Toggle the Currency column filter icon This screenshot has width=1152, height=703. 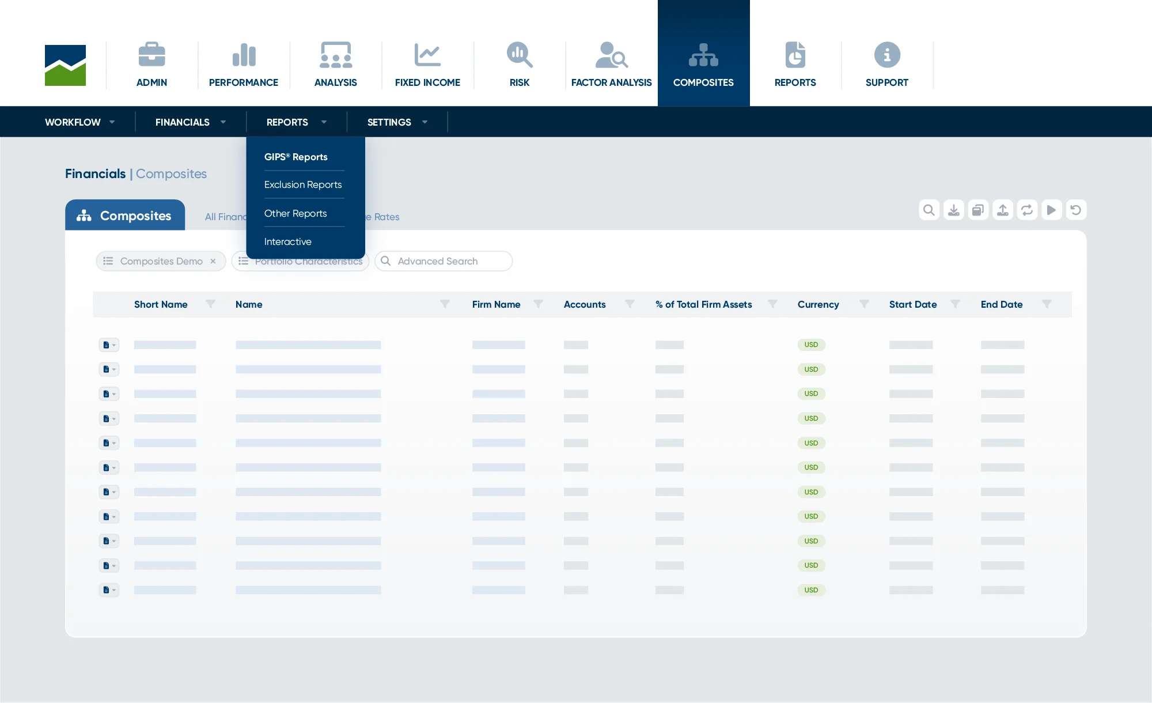click(864, 304)
